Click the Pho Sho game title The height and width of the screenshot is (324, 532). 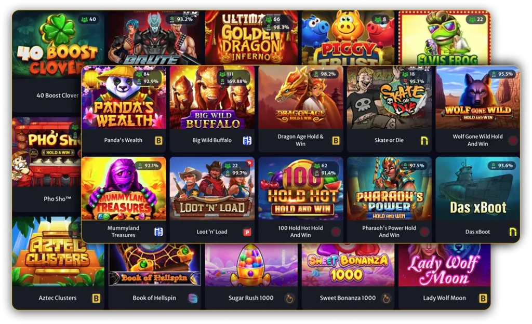(x=57, y=199)
